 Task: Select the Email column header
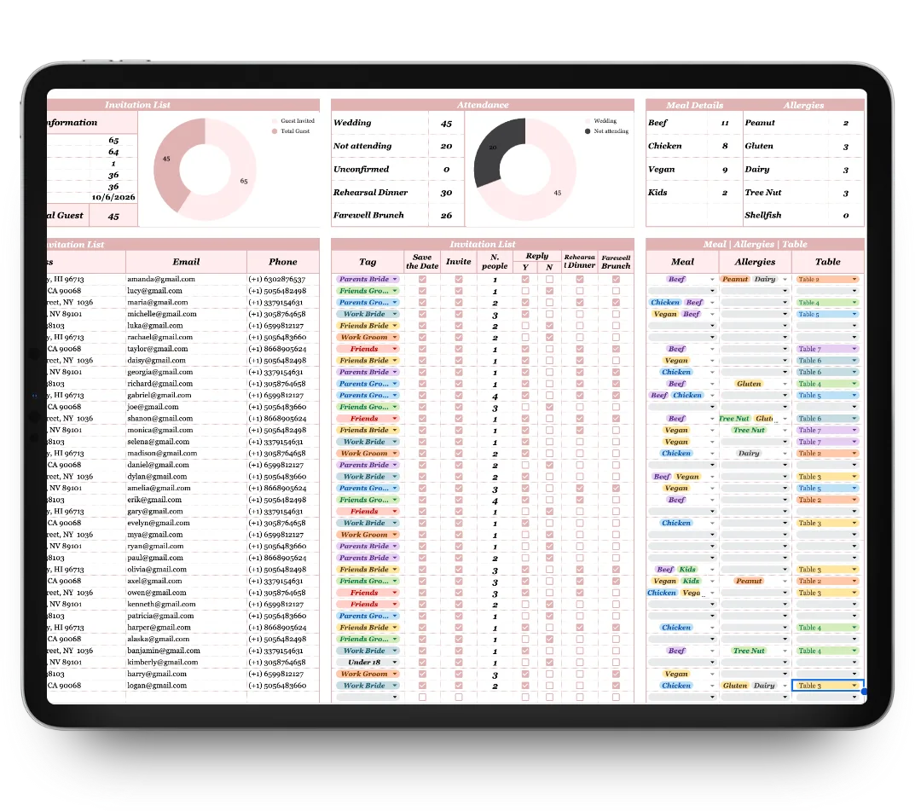(186, 262)
